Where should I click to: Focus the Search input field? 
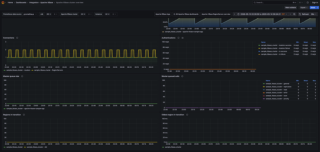[274, 2]
